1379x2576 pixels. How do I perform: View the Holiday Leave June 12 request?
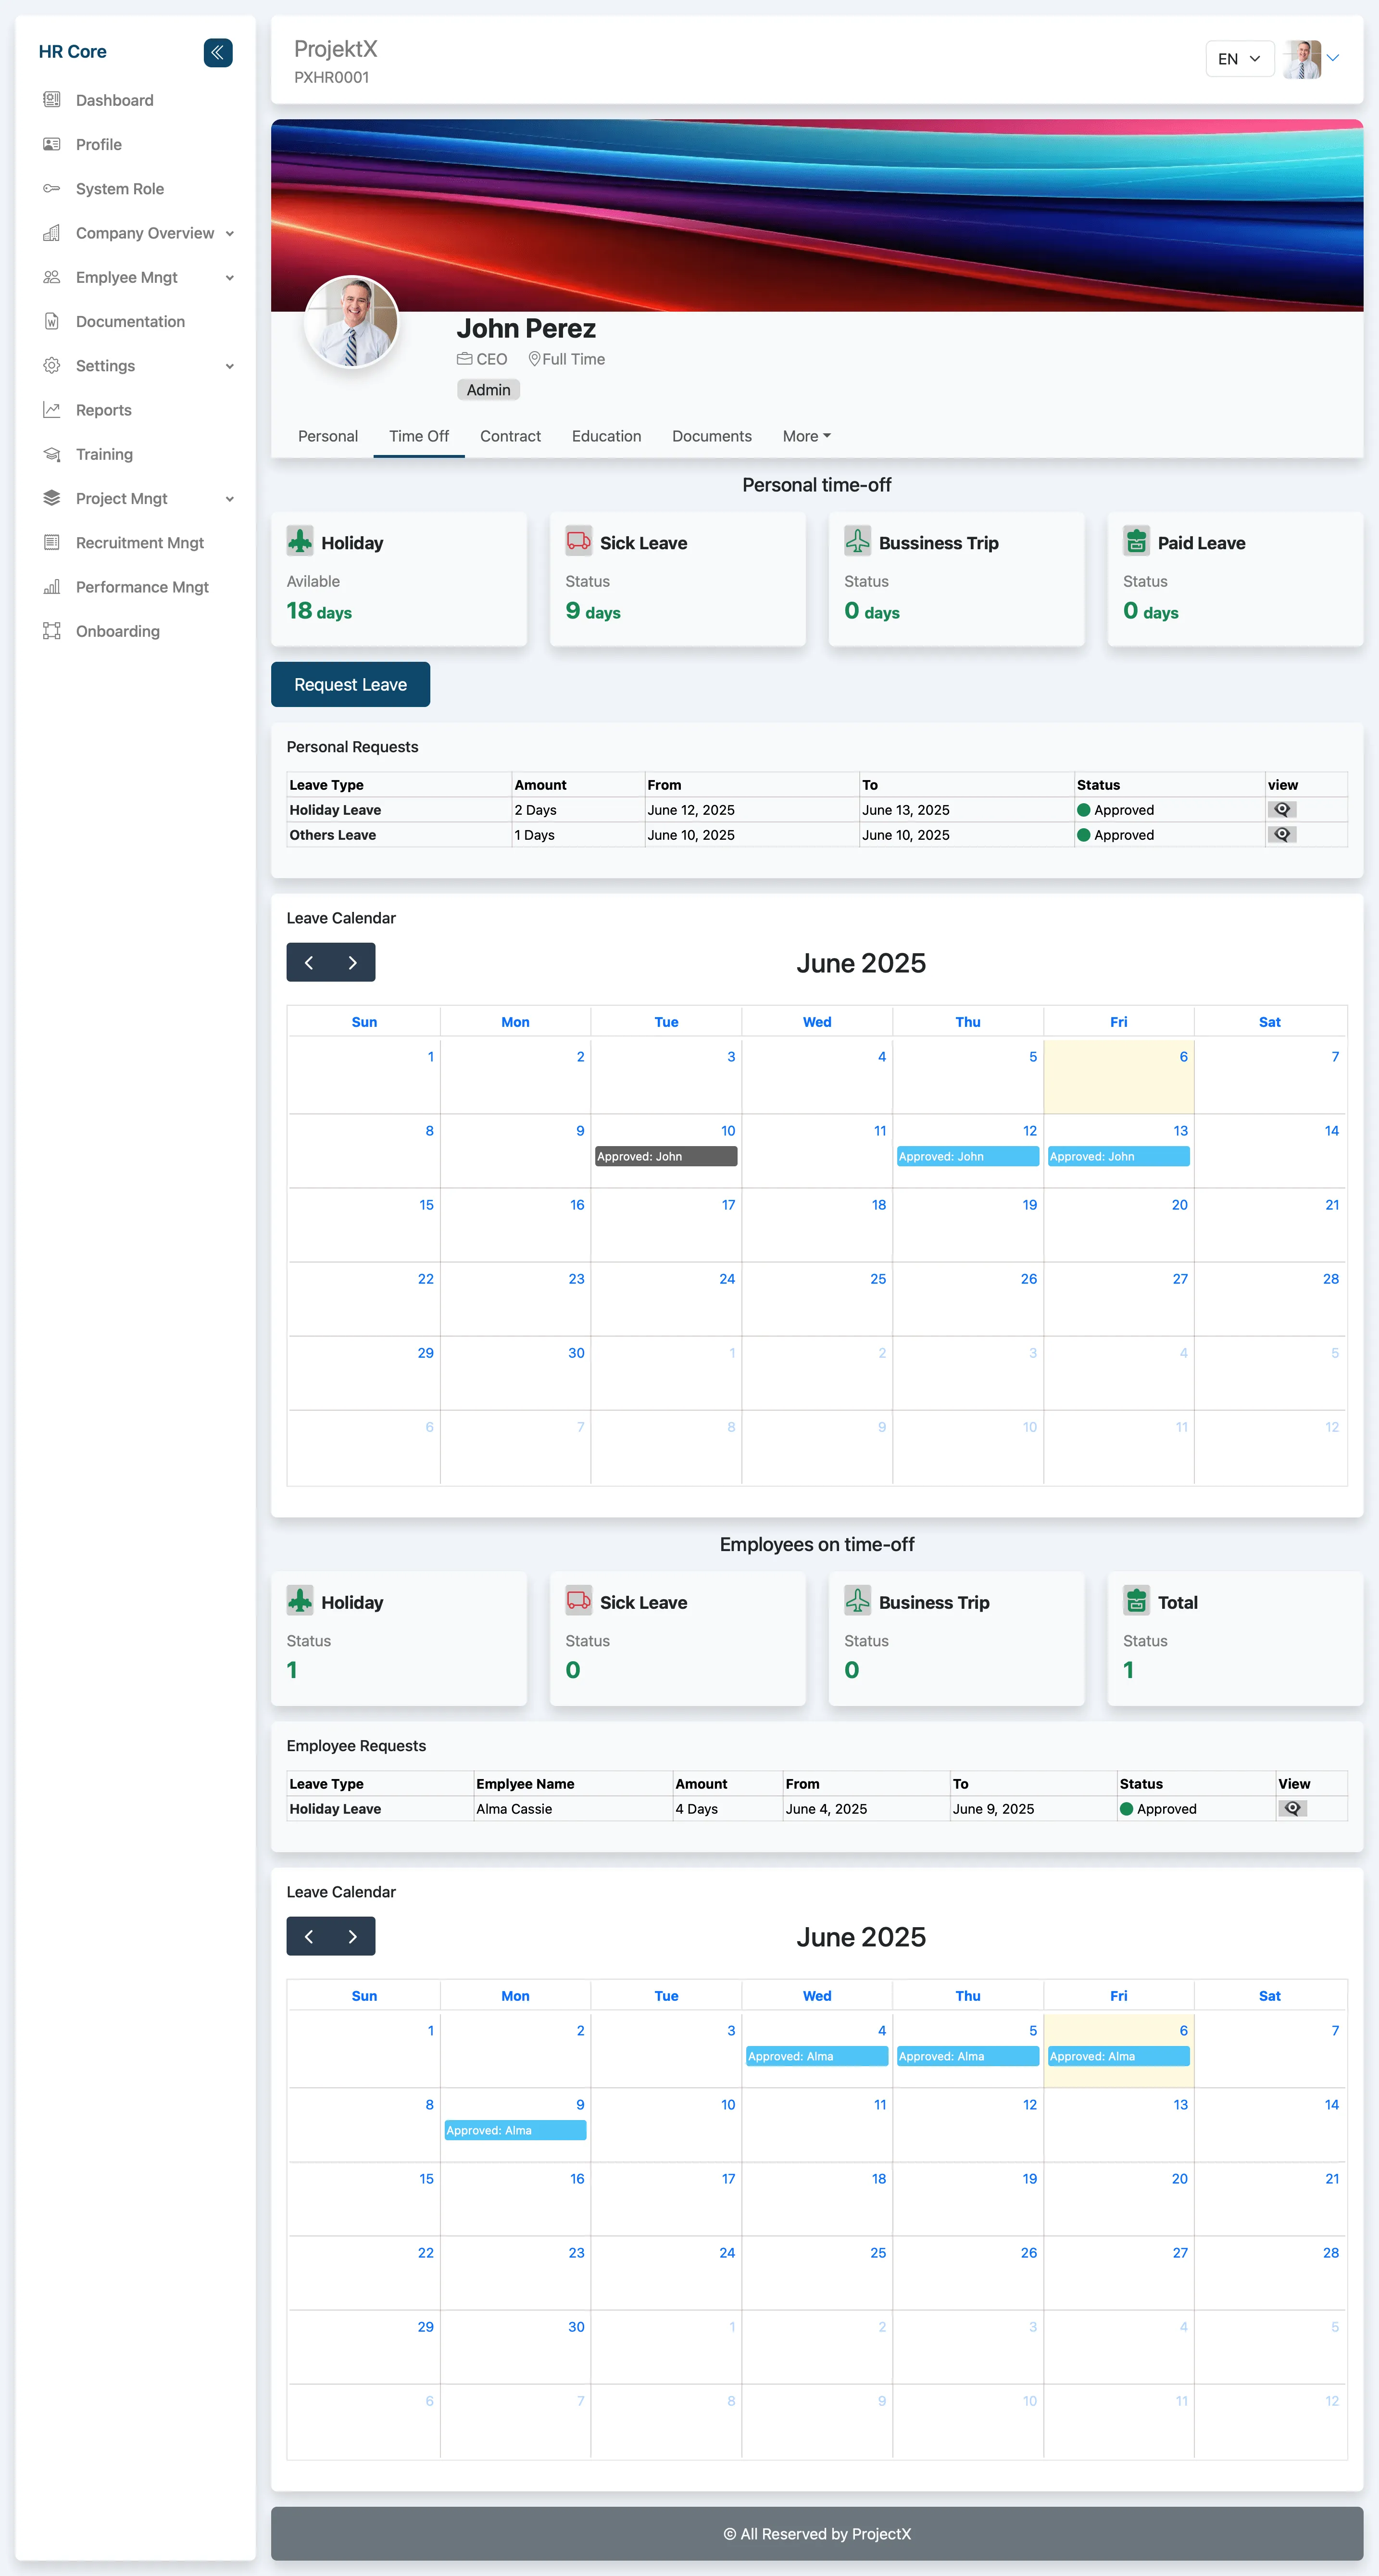[x=1282, y=809]
